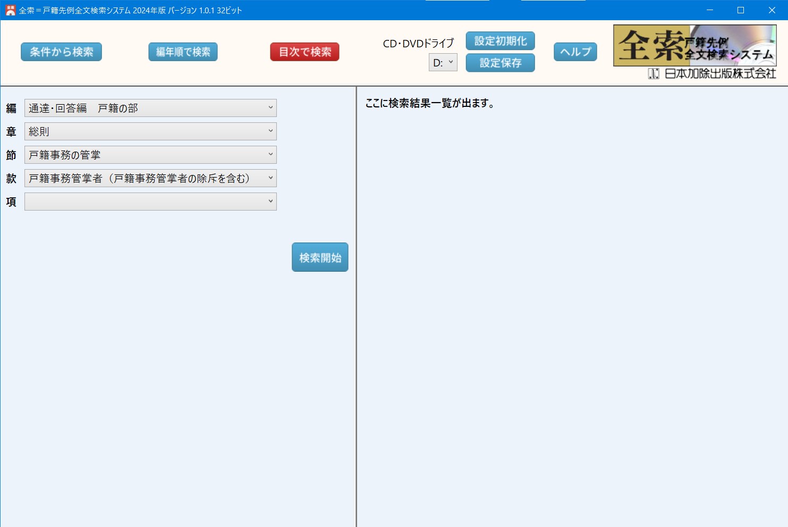The height and width of the screenshot is (527, 788).
Task: Open the 章 dropdown set to 総則
Action: pos(150,131)
